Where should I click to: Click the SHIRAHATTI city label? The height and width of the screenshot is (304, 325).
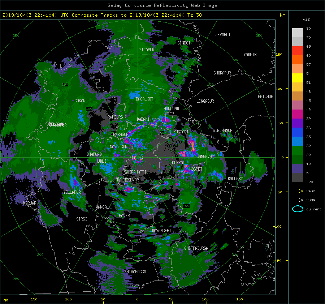(135, 172)
